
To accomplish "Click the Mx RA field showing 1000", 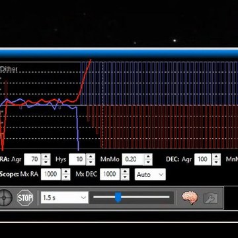I will click(51, 175).
